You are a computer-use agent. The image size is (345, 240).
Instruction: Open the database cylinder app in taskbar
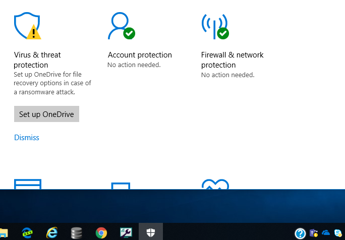click(x=77, y=233)
